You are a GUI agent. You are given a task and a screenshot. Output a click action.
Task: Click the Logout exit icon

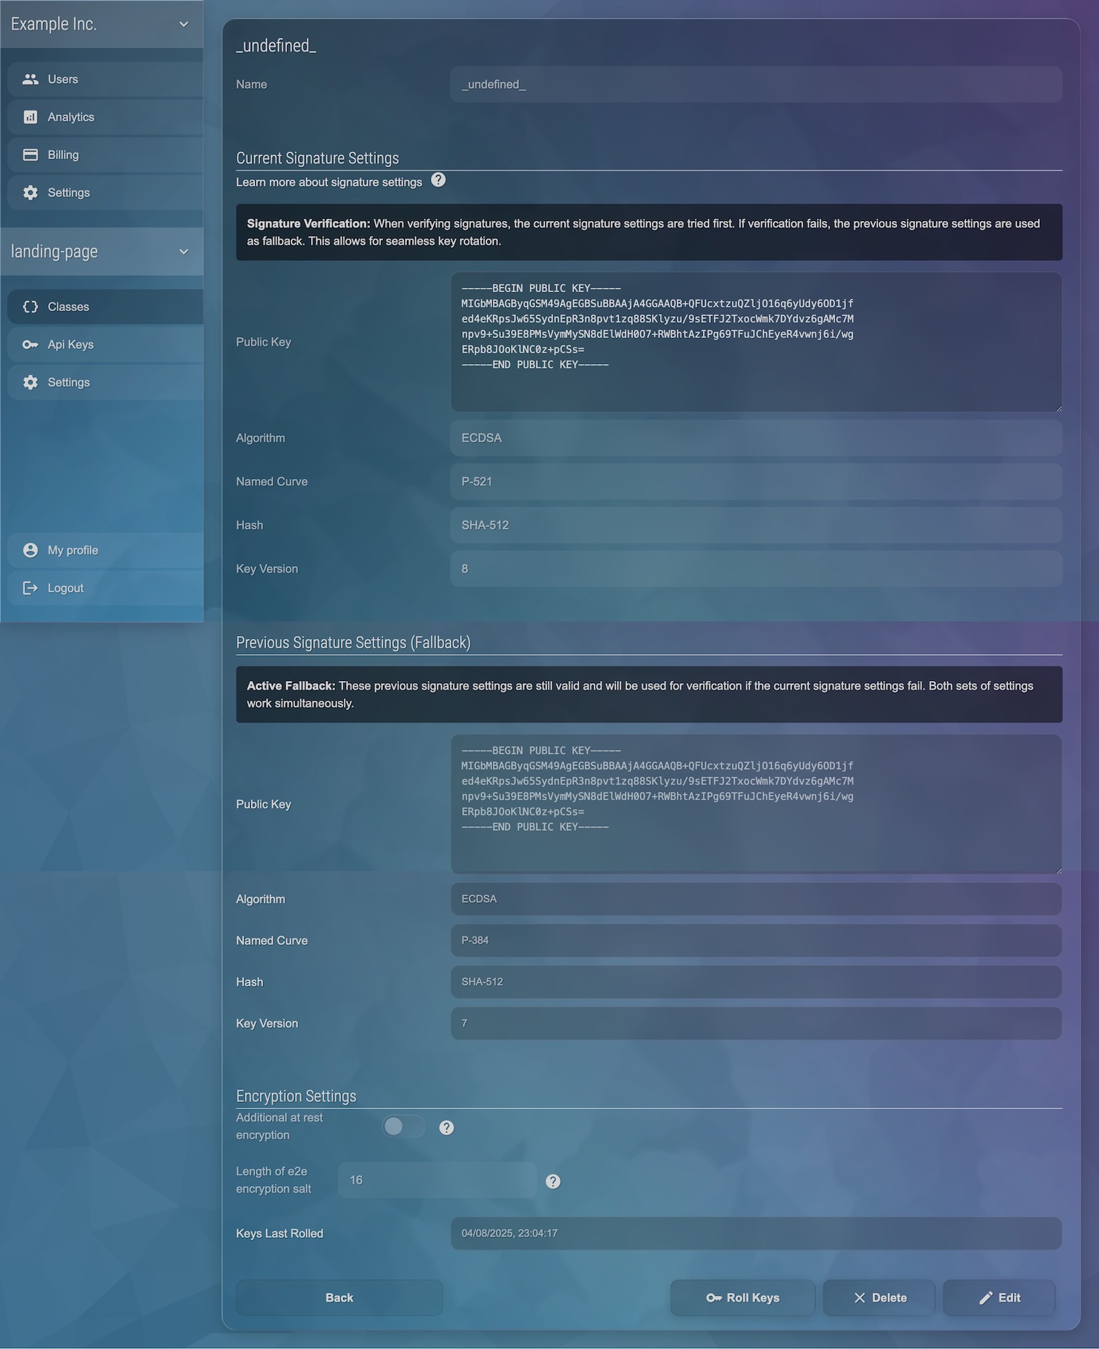coord(30,588)
